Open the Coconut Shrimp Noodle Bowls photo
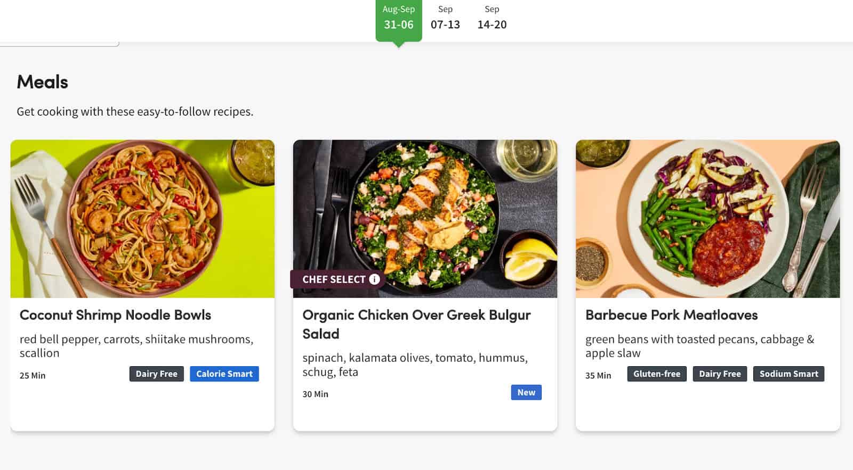Viewport: 853px width, 470px height. click(x=142, y=218)
